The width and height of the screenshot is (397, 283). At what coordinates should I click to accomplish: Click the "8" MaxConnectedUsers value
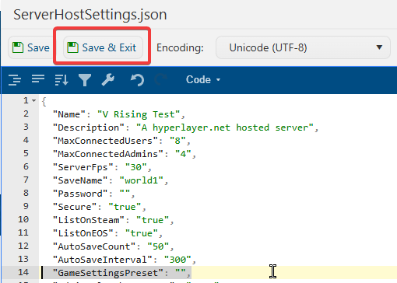[x=177, y=141]
